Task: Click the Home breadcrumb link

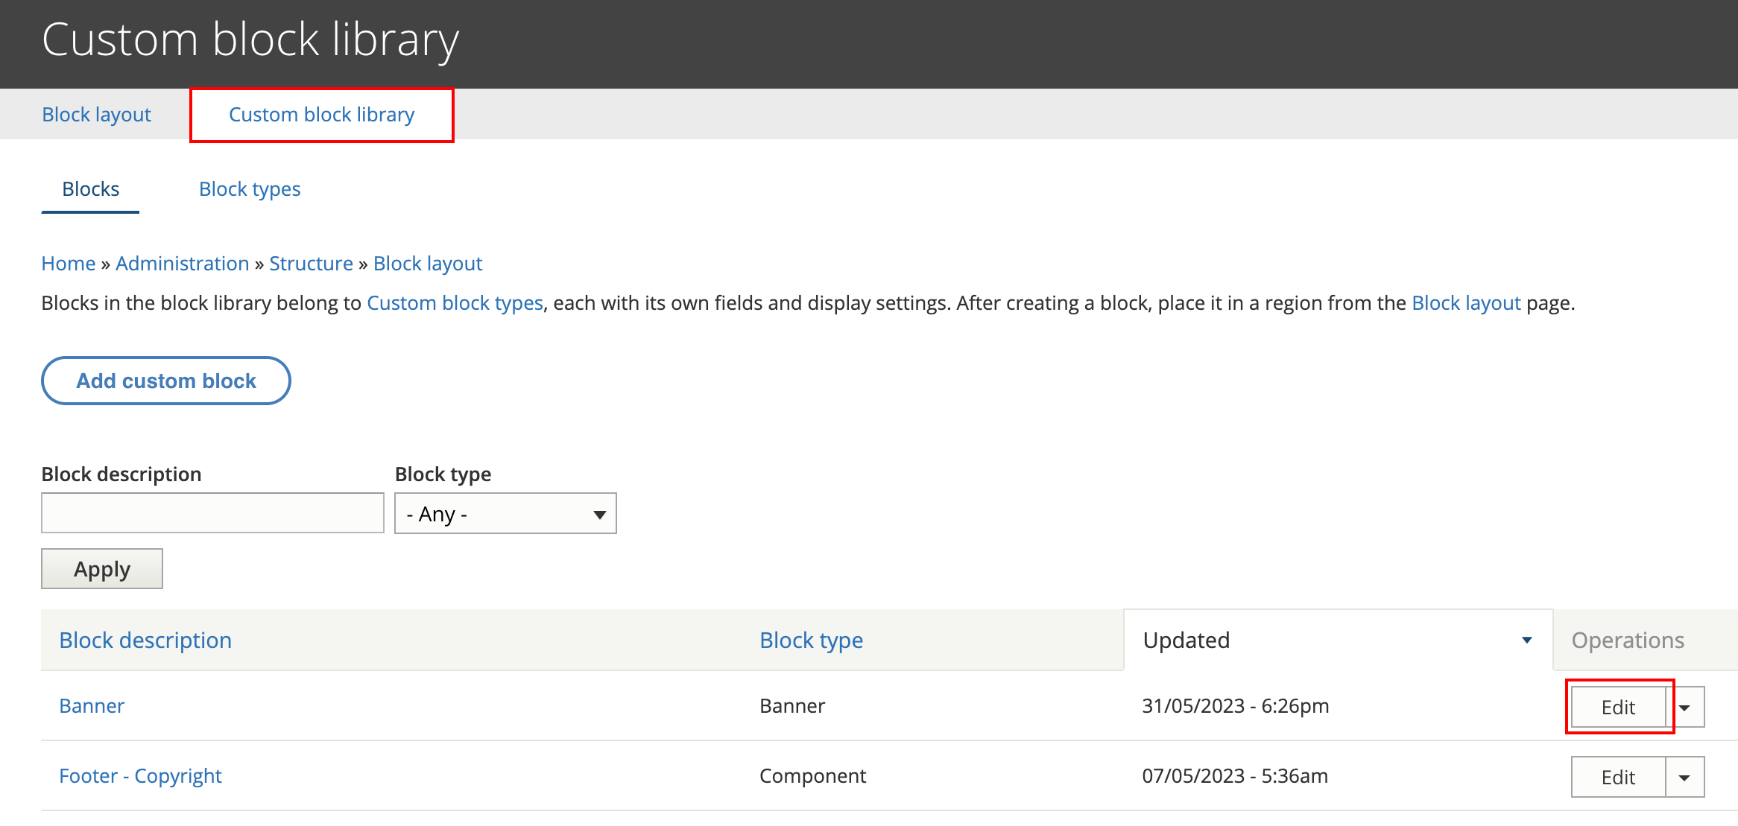Action: coord(68,264)
